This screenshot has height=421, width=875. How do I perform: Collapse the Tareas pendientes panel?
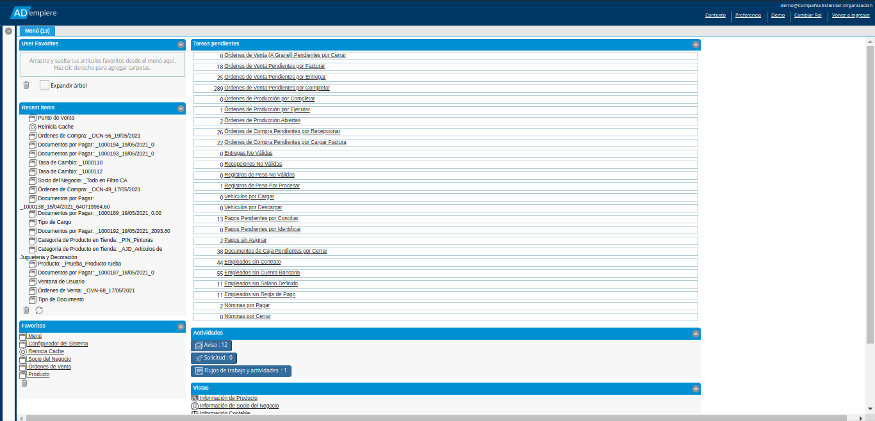[x=696, y=45]
